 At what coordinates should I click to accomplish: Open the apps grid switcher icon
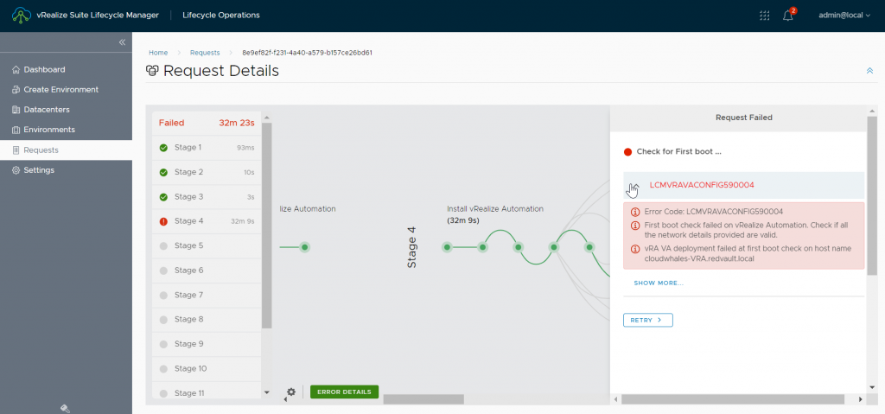765,16
